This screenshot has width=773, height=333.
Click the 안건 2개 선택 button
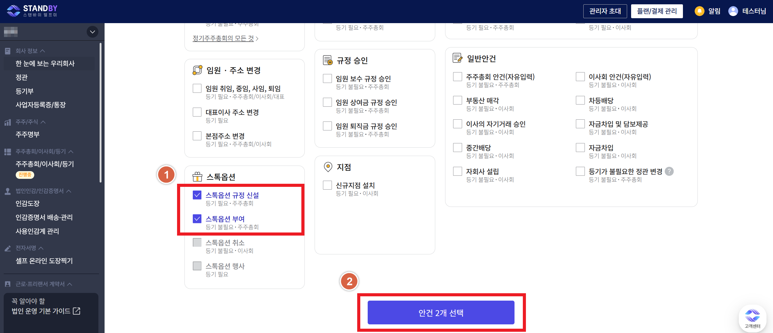(x=441, y=313)
